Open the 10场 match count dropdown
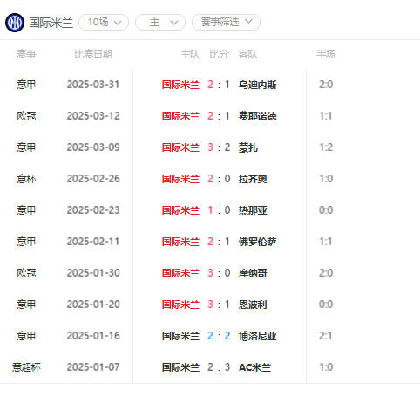The image size is (420, 397). [104, 22]
